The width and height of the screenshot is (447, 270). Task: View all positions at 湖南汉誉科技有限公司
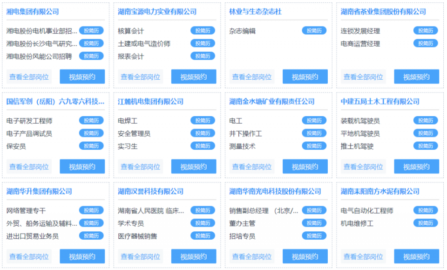[x=140, y=256]
